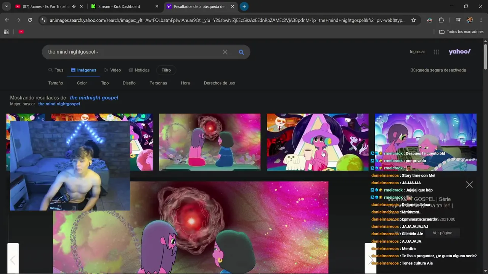
Task: Go forward with the browser arrow
Action: [x=18, y=20]
